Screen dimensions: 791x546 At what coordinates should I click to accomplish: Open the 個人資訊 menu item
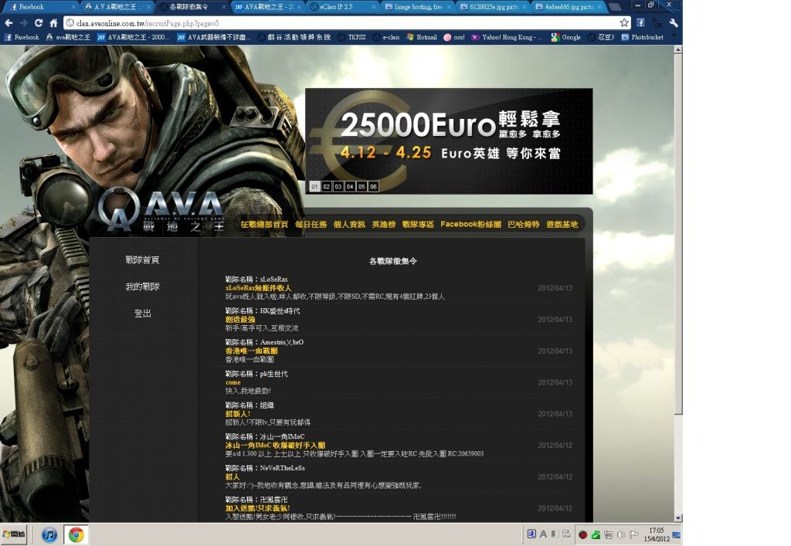349,225
